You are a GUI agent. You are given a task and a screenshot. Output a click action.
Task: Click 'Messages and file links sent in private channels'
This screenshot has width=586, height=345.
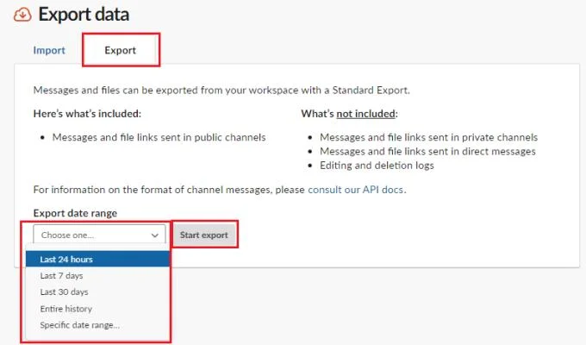(x=428, y=137)
